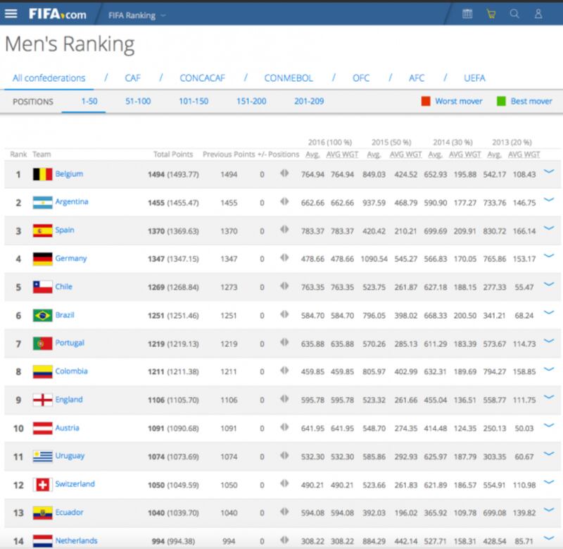Click Uruguay's total points 1074 cell
Screen dimensions: 563x549
(173, 457)
